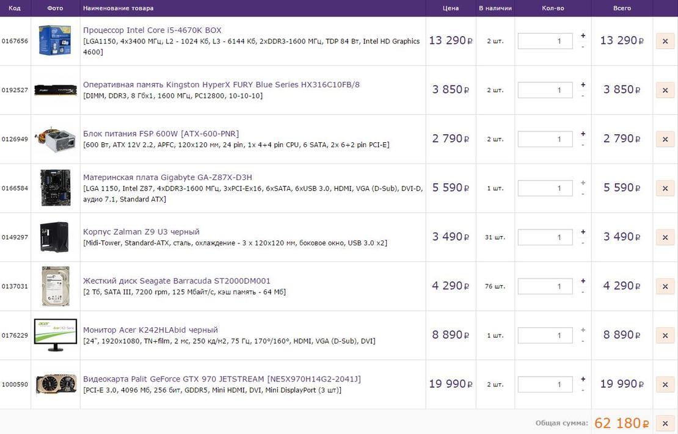Click the FSP power supply photo

tap(56, 139)
